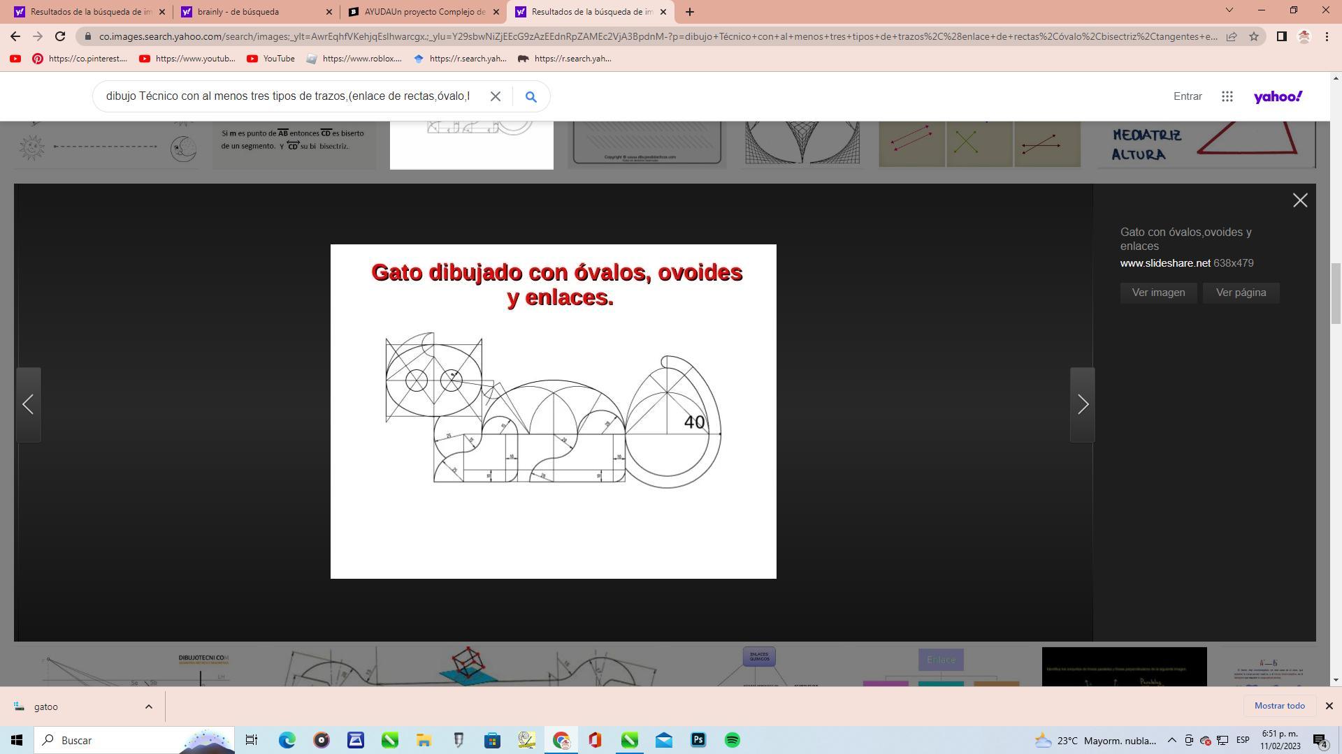Close the image preview panel
Screen dimensions: 1342x754
(x=1300, y=200)
